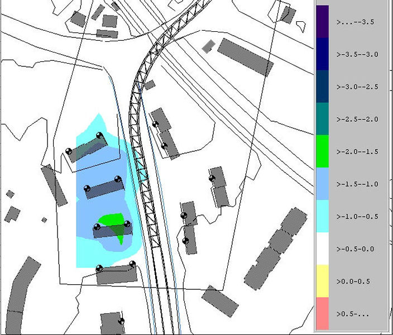Click the large hatched building in the upper right
393x335 pixels.
tap(245, 56)
